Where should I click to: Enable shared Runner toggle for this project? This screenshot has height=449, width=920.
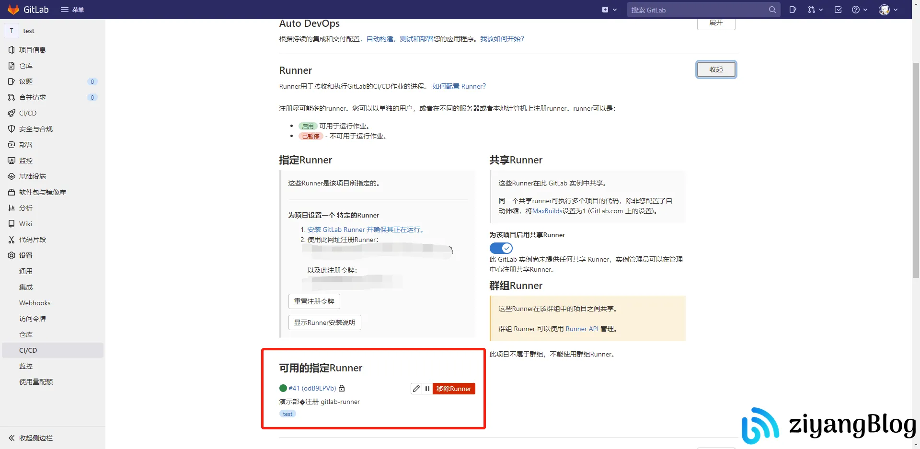[501, 248]
